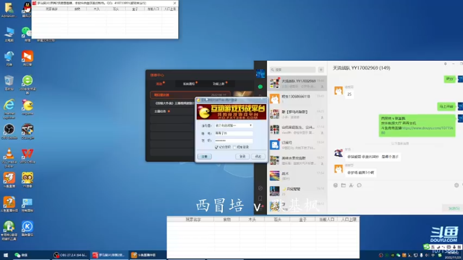Open the yellow Pac-Man game platform desktop icon

pos(27,107)
